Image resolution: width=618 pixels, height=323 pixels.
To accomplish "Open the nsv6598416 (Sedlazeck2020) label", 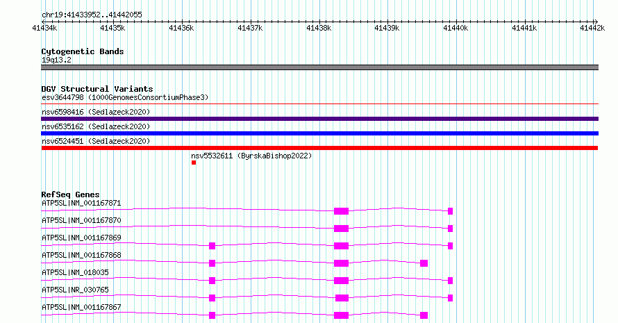I will [x=96, y=112].
